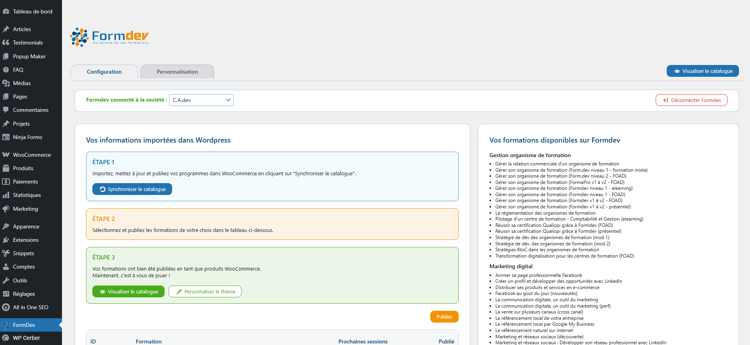This screenshot has width=750, height=345.
Task: Switch to the Personnalisation tab
Action: click(177, 72)
